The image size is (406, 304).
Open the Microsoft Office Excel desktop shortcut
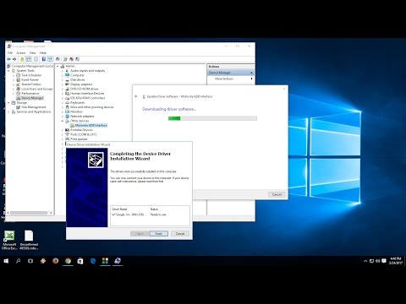pyautogui.click(x=9, y=240)
